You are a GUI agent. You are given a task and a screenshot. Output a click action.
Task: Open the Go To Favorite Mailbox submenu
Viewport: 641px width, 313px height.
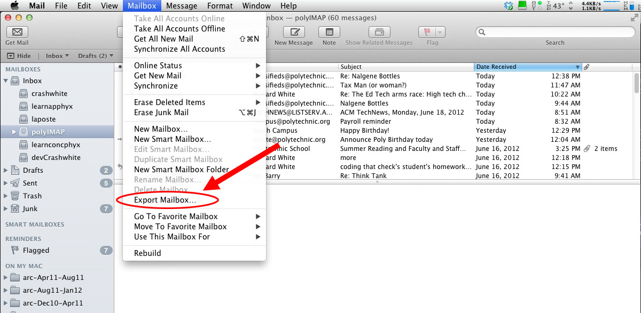click(x=194, y=216)
